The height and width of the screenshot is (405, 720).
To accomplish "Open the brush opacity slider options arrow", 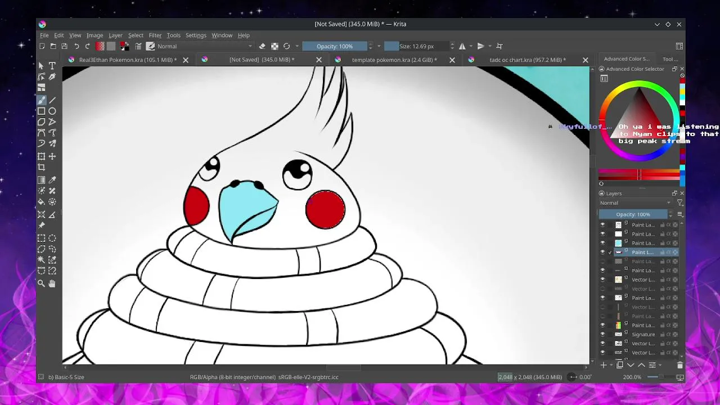I will [x=379, y=46].
